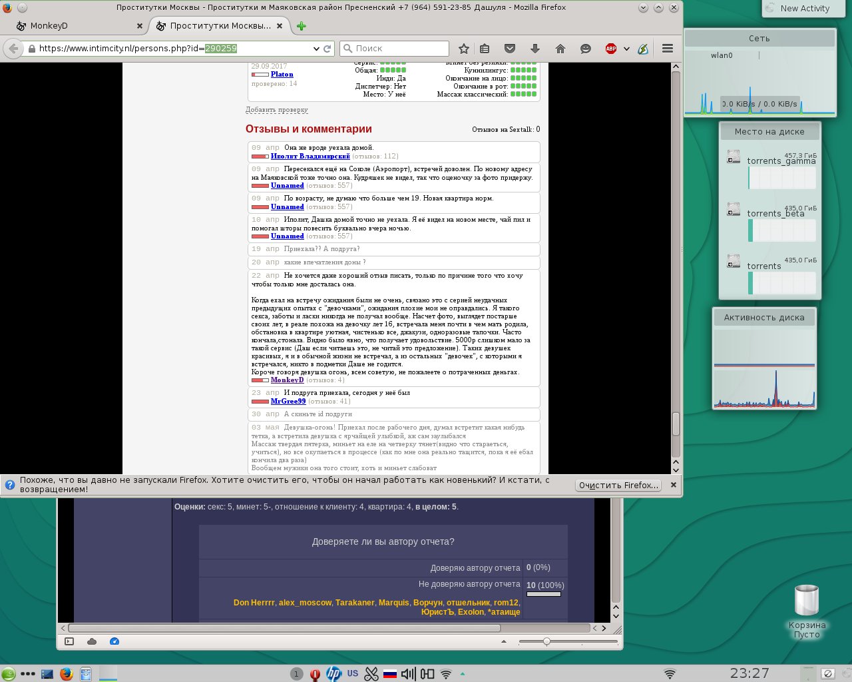The height and width of the screenshot is (682, 852).
Task: Reload the page with the refresh icon
Action: point(327,49)
